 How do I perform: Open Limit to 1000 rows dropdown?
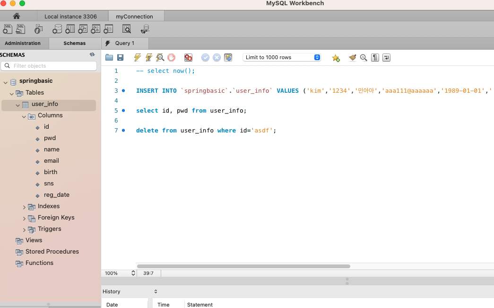282,57
